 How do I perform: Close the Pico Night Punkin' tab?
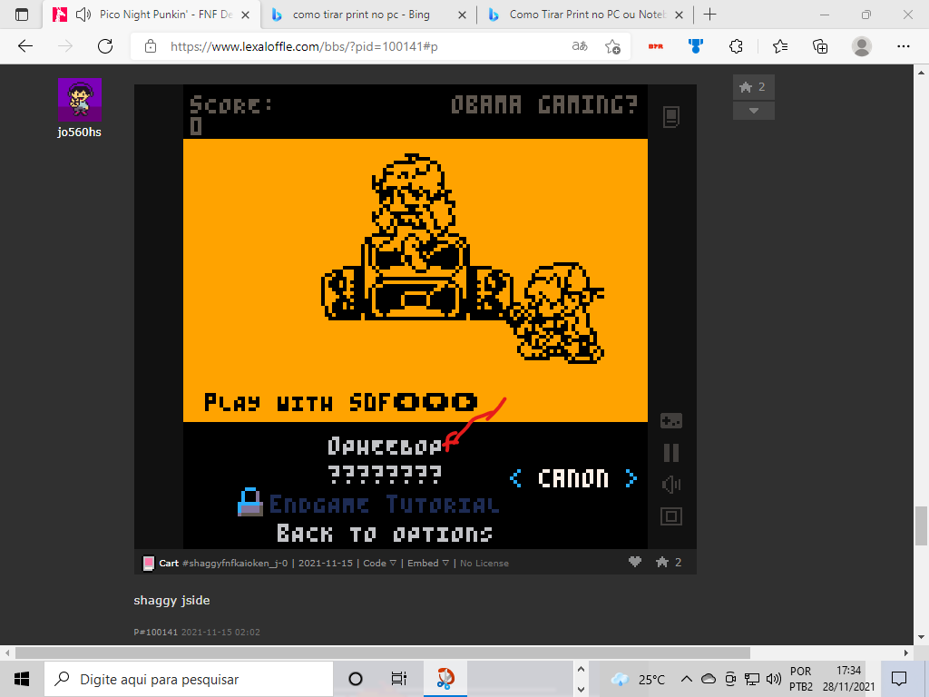(x=245, y=15)
